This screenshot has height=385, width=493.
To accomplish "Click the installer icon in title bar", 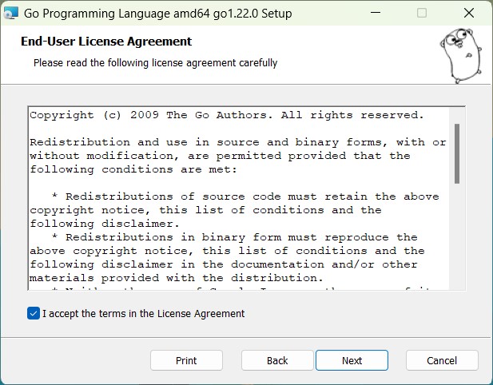I will tap(10, 14).
